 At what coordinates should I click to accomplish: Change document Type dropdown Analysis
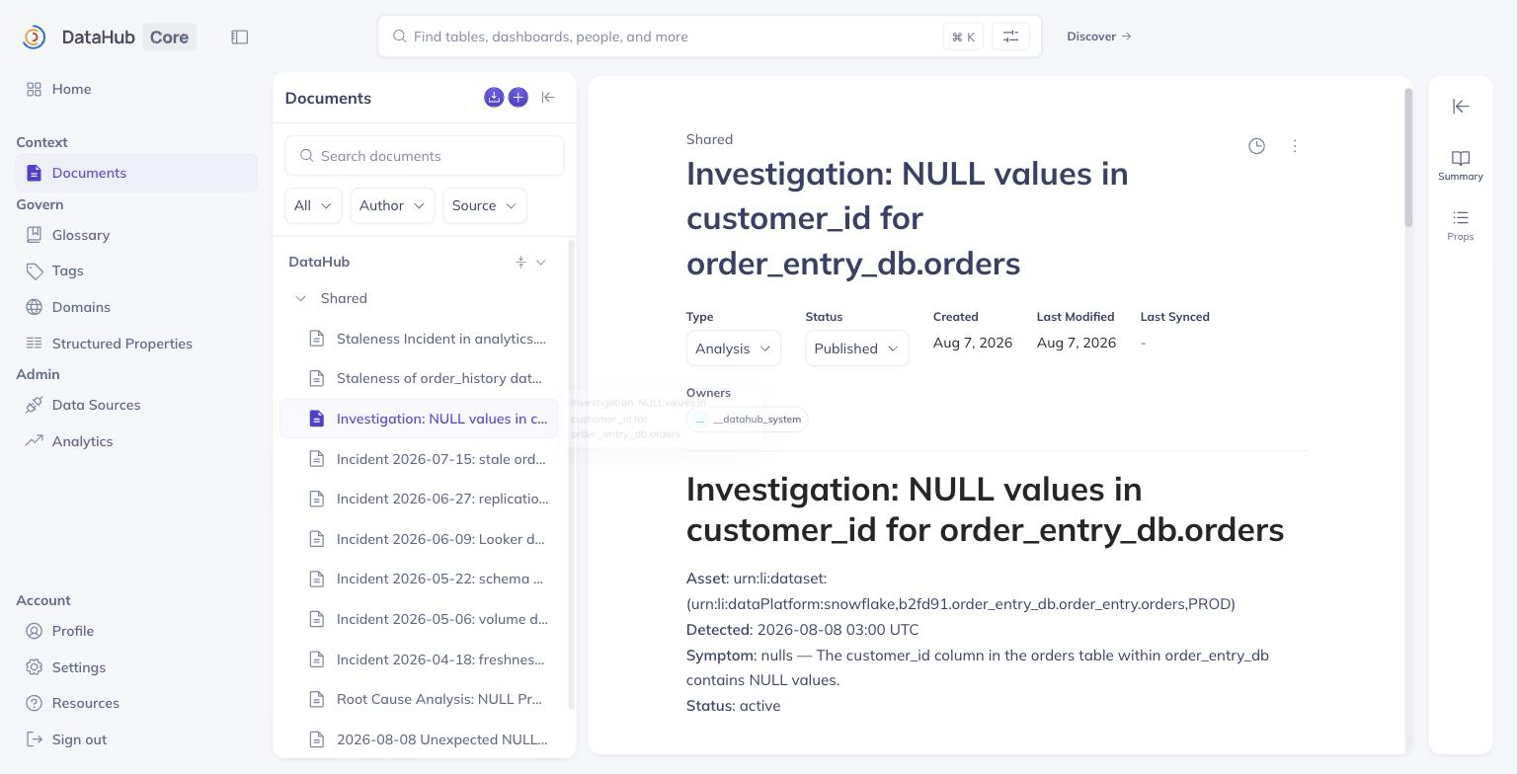tap(733, 348)
